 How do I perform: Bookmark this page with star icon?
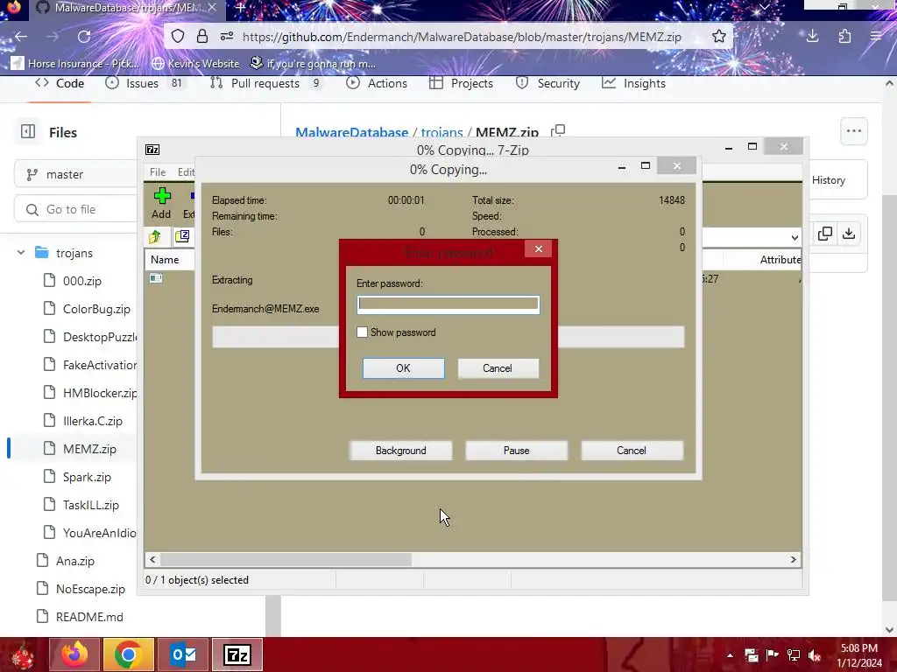pyautogui.click(x=719, y=37)
